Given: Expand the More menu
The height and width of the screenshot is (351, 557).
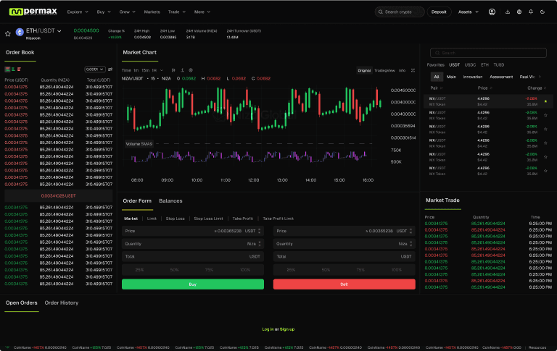Looking at the screenshot, I should point(202,12).
